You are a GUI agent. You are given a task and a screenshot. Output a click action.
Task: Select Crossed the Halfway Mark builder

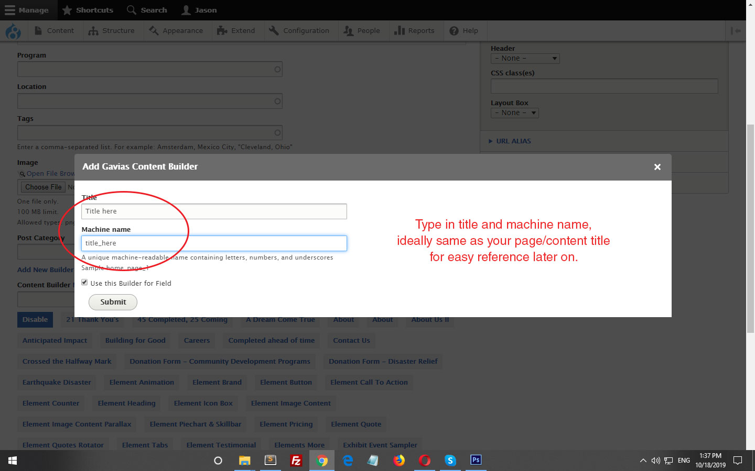(x=67, y=362)
